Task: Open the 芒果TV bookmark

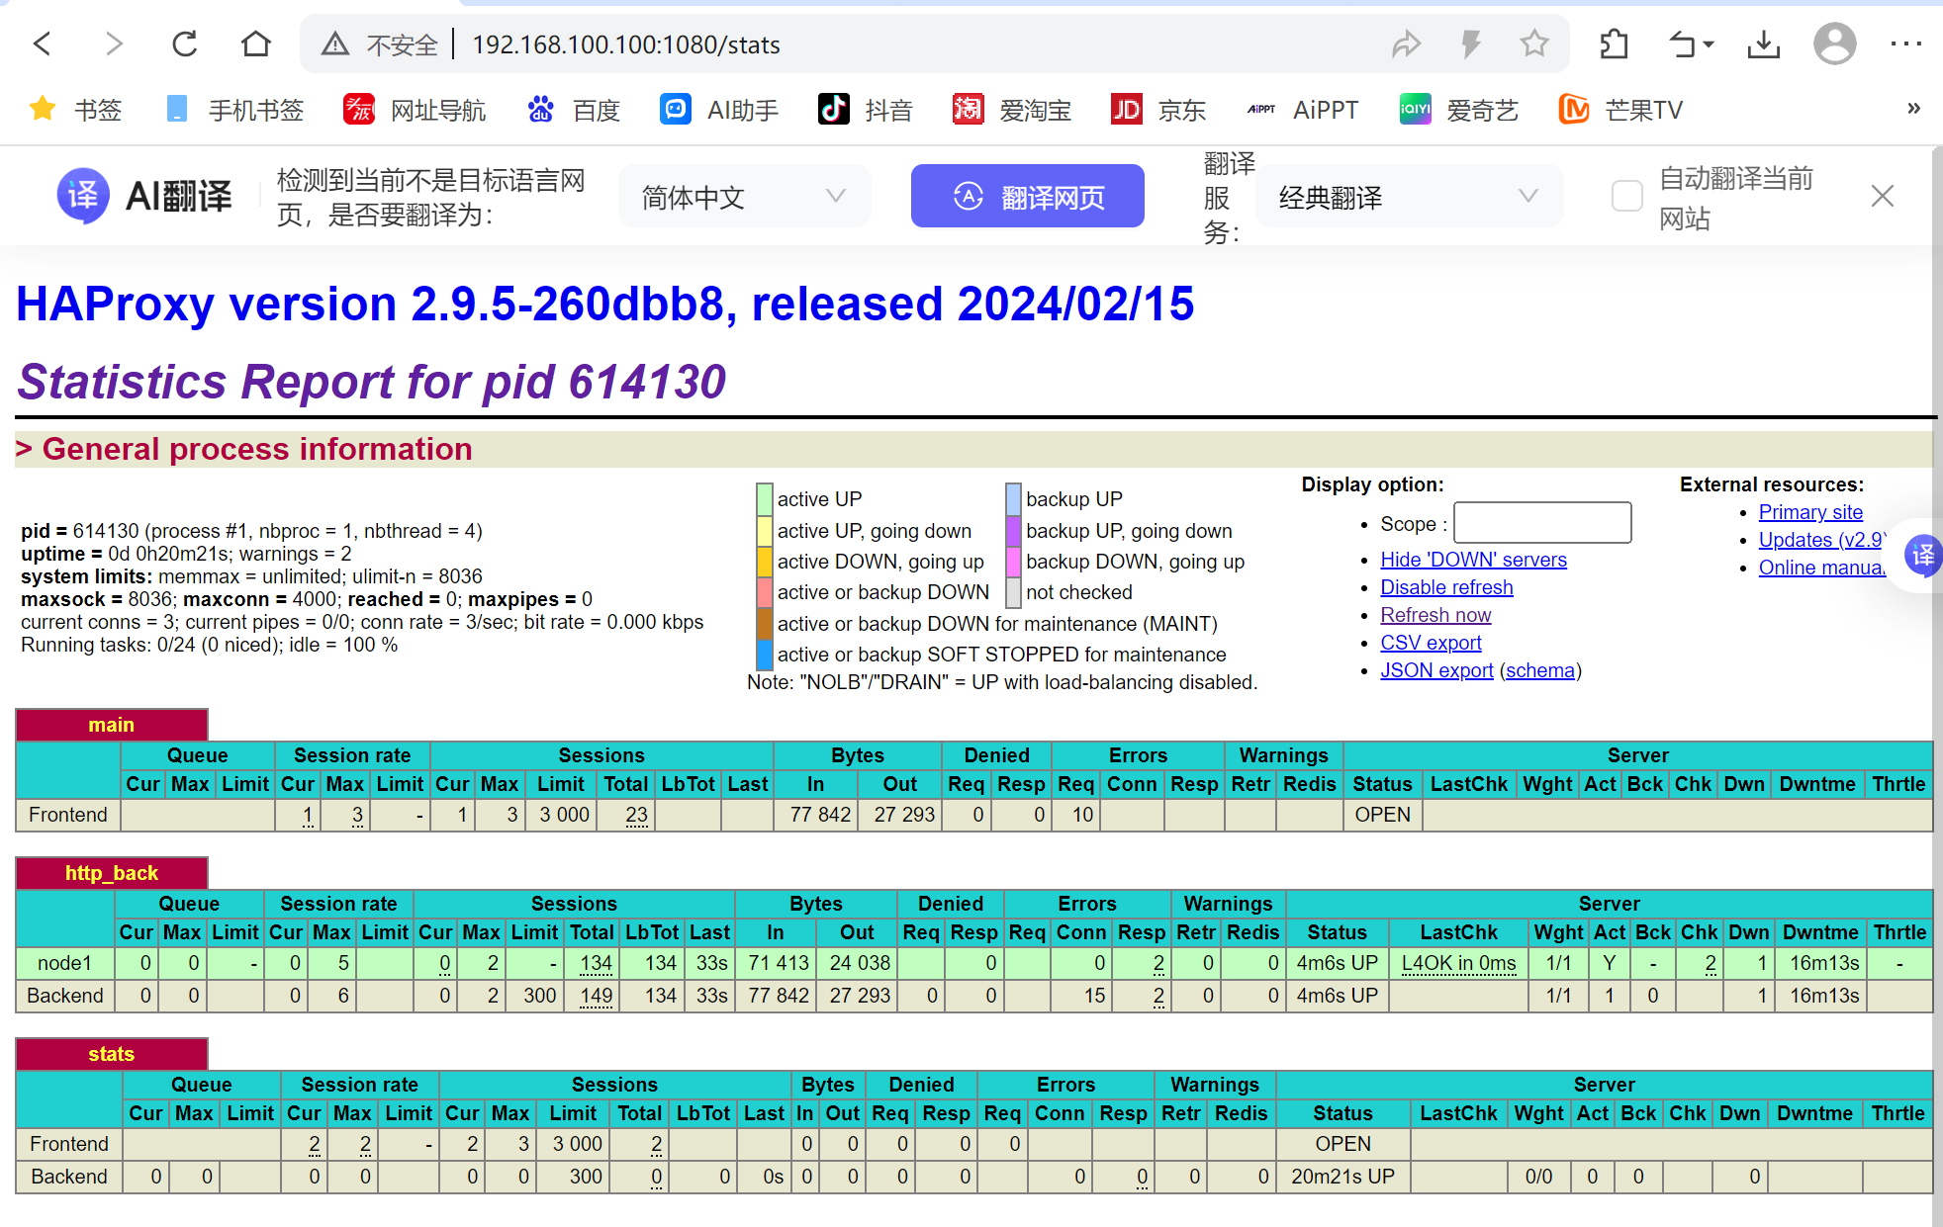Action: [x=1620, y=110]
